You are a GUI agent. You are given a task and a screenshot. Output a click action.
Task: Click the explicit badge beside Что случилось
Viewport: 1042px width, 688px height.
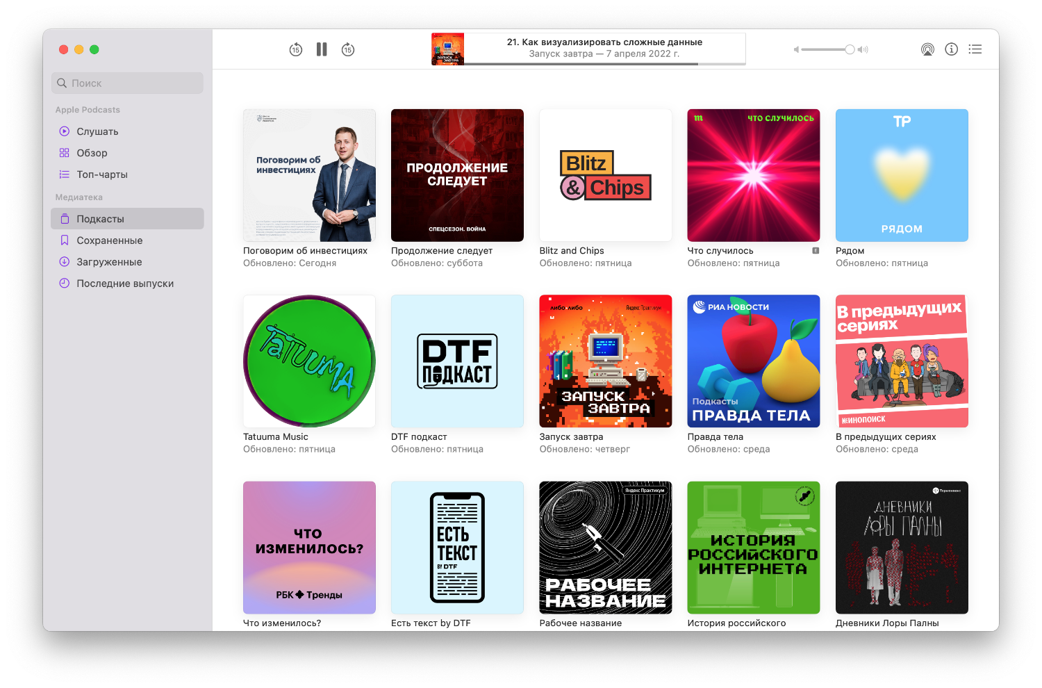816,251
